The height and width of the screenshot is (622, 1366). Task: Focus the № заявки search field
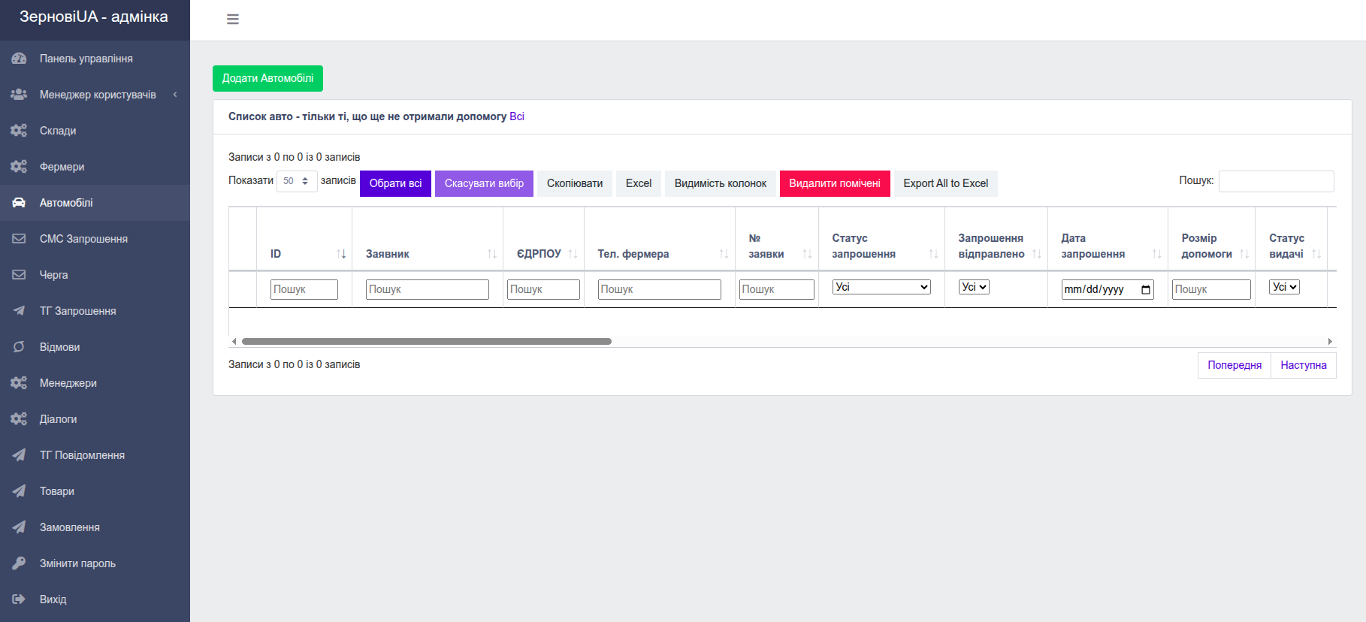click(x=777, y=289)
